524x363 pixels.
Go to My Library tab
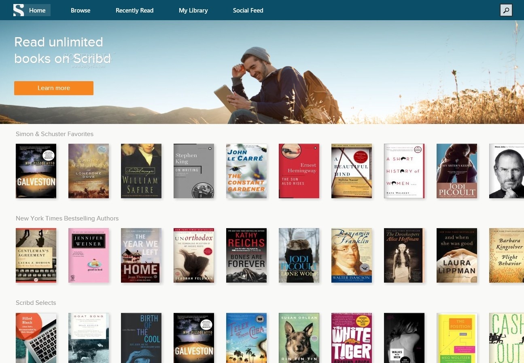pos(193,10)
